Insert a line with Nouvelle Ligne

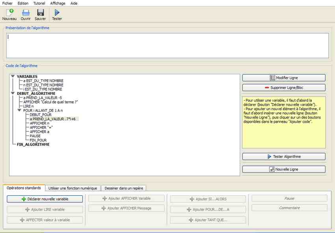(x=284, y=169)
